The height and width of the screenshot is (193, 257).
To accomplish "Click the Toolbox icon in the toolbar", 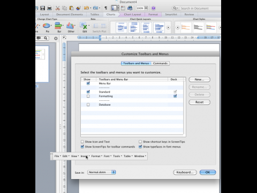I will pos(123,8).
